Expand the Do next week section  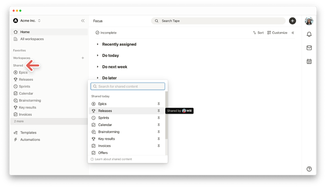pos(97,67)
